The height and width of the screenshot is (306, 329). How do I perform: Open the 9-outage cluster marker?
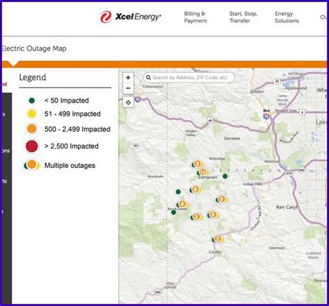[x=195, y=189]
